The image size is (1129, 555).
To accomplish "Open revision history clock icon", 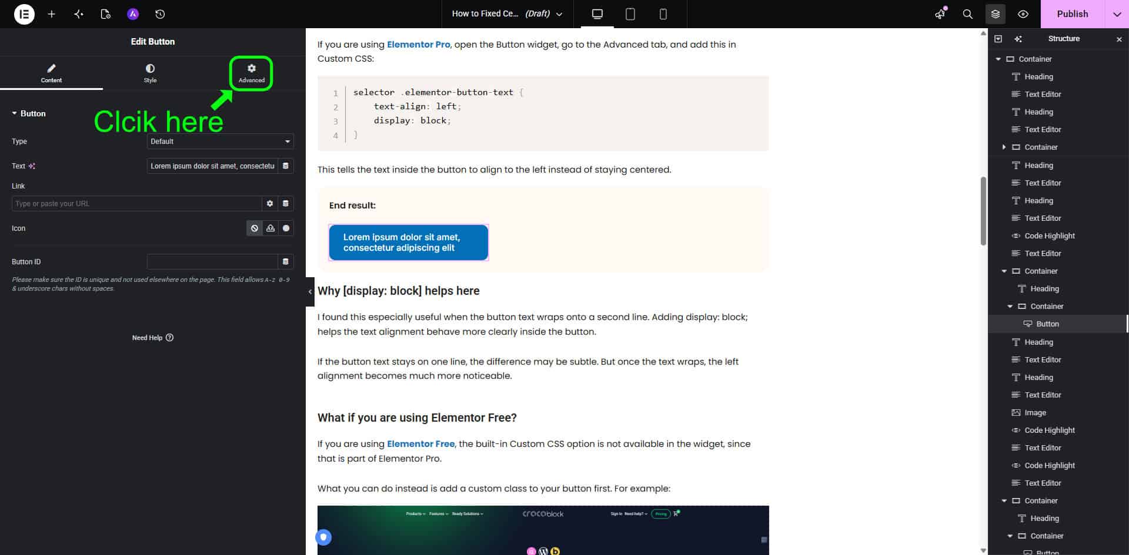I will pos(160,14).
